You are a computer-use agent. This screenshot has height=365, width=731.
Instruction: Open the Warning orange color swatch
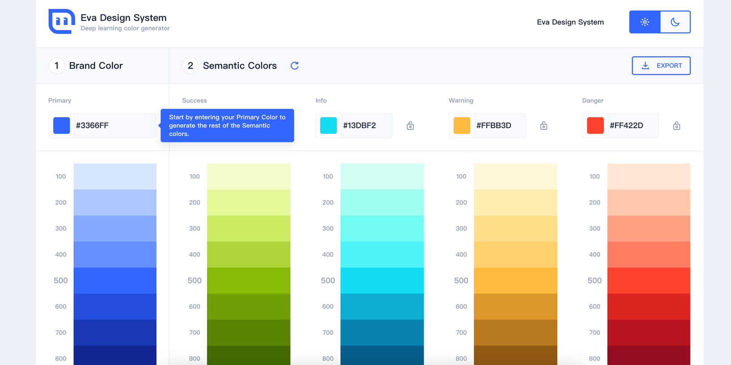pos(462,125)
